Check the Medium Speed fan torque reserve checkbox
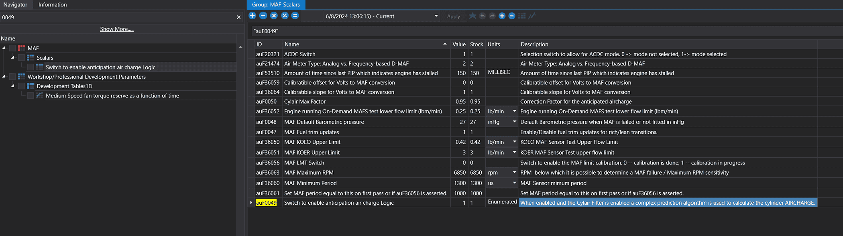 [x=31, y=96]
